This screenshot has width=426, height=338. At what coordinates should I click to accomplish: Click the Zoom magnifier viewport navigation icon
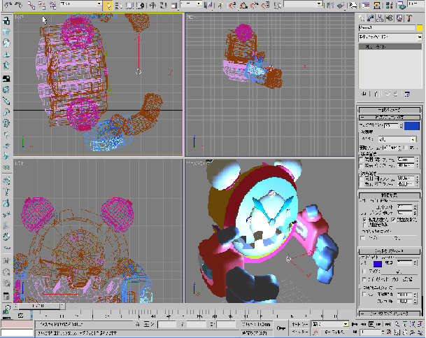(x=397, y=324)
